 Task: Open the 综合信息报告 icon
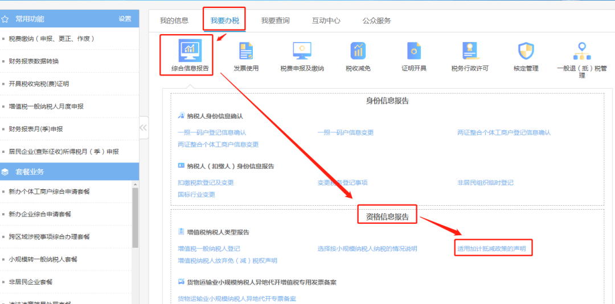190,51
